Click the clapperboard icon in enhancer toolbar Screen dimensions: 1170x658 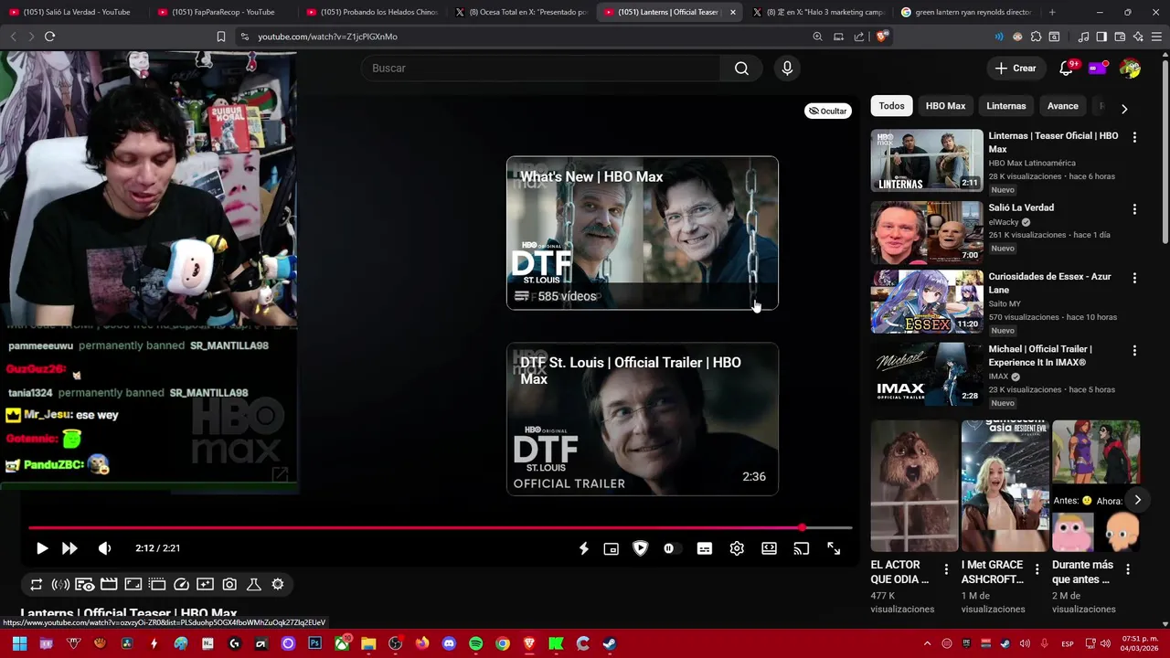click(109, 584)
